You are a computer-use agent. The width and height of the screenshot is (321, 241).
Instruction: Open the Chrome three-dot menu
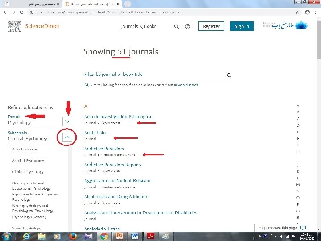pos(316,12)
